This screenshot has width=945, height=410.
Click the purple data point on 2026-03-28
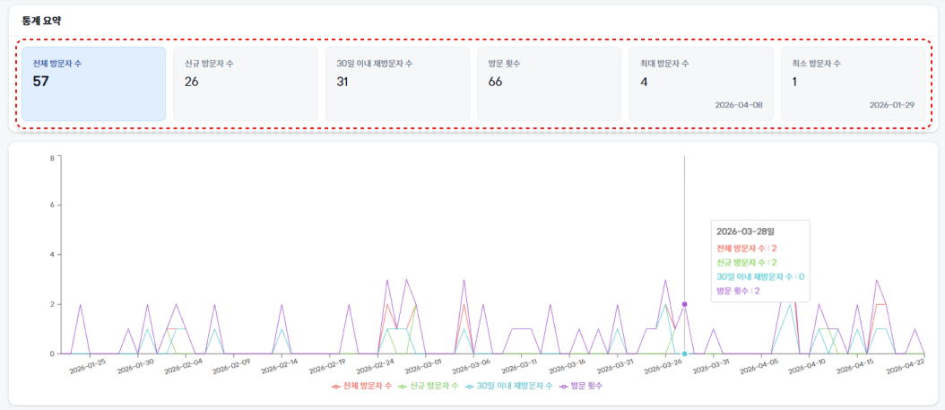(685, 304)
